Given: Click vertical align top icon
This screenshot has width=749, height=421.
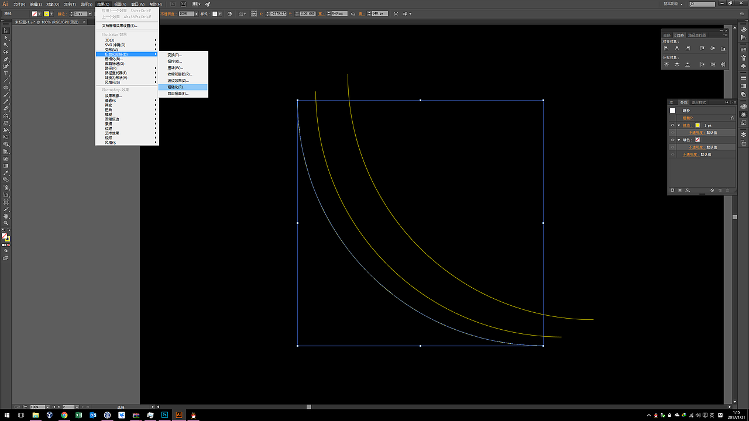Looking at the screenshot, I should [x=702, y=49].
